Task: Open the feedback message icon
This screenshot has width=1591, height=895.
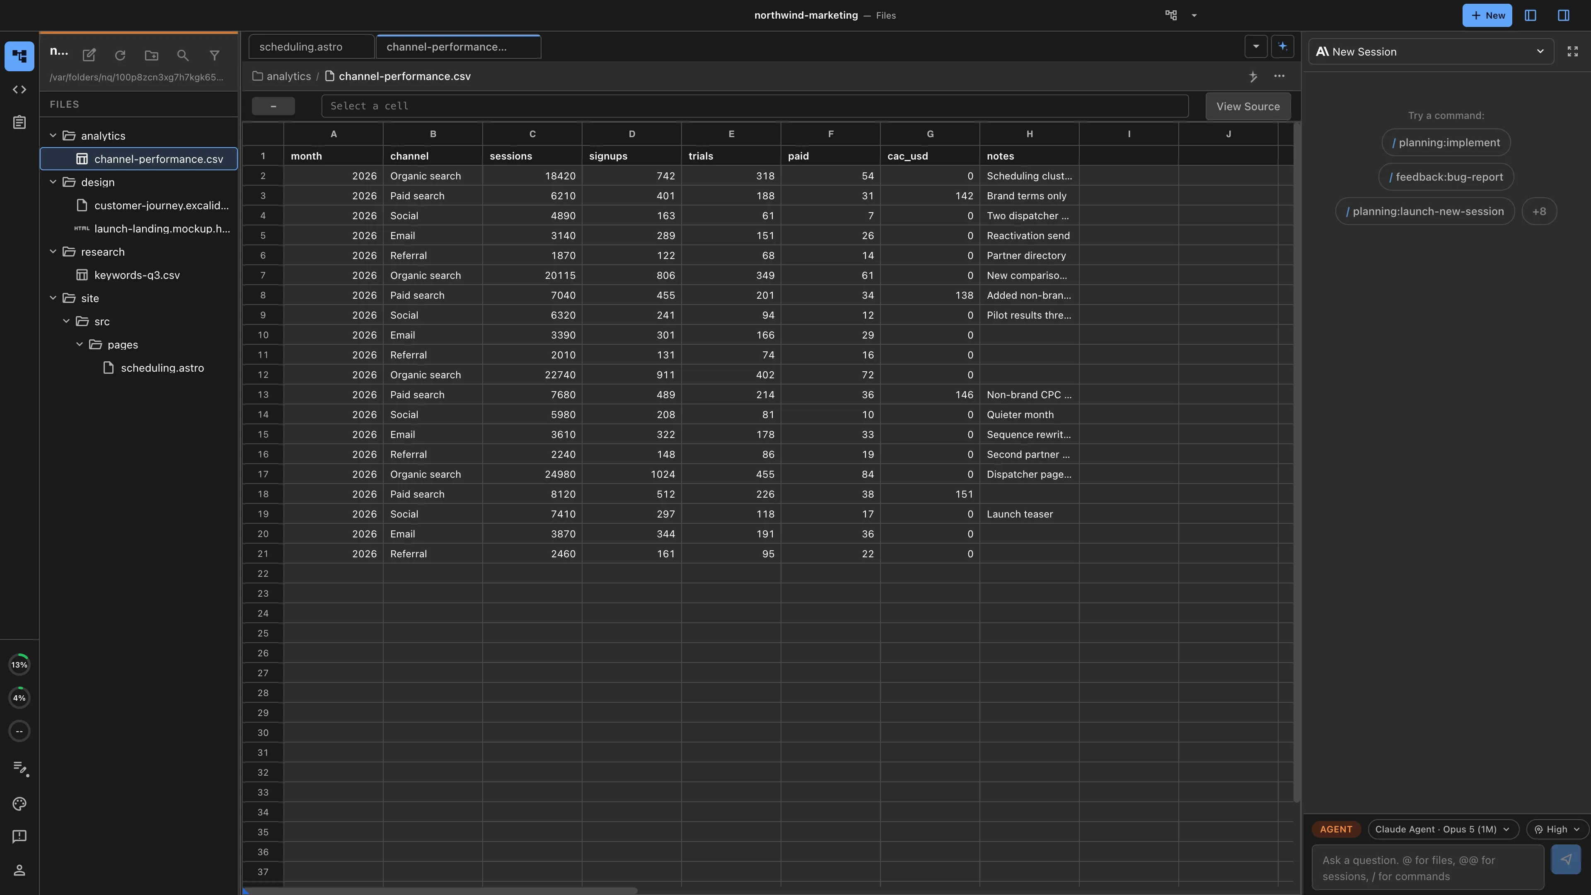Action: coord(19,836)
